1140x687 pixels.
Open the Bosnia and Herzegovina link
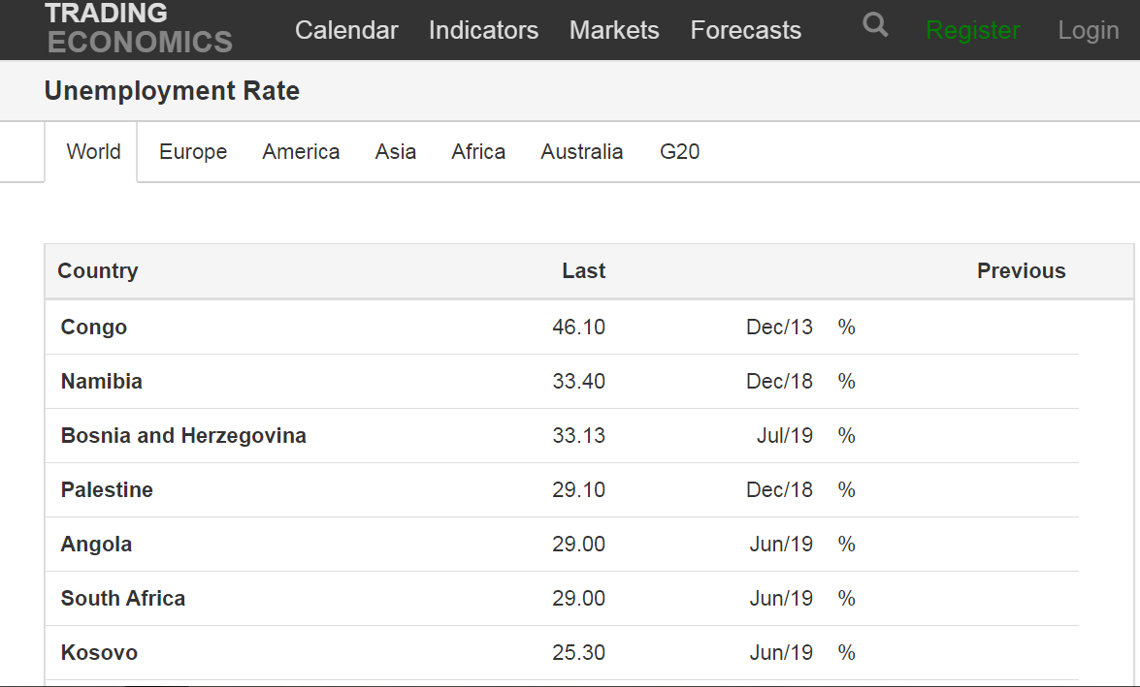pos(183,436)
